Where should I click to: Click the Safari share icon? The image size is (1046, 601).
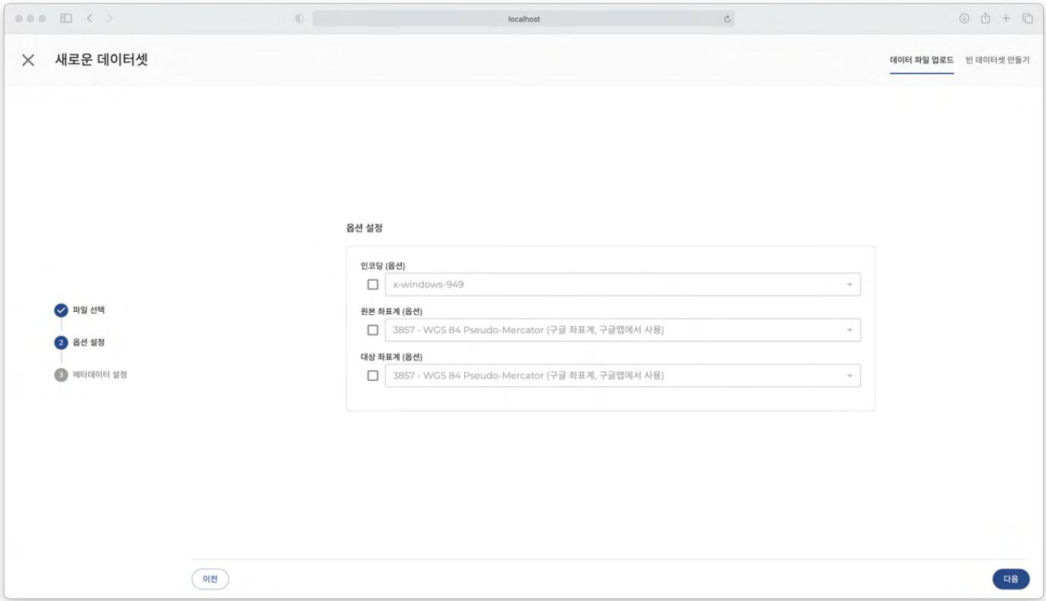[985, 18]
